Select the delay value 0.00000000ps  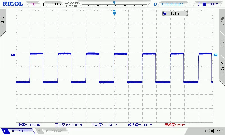tap(172, 4)
